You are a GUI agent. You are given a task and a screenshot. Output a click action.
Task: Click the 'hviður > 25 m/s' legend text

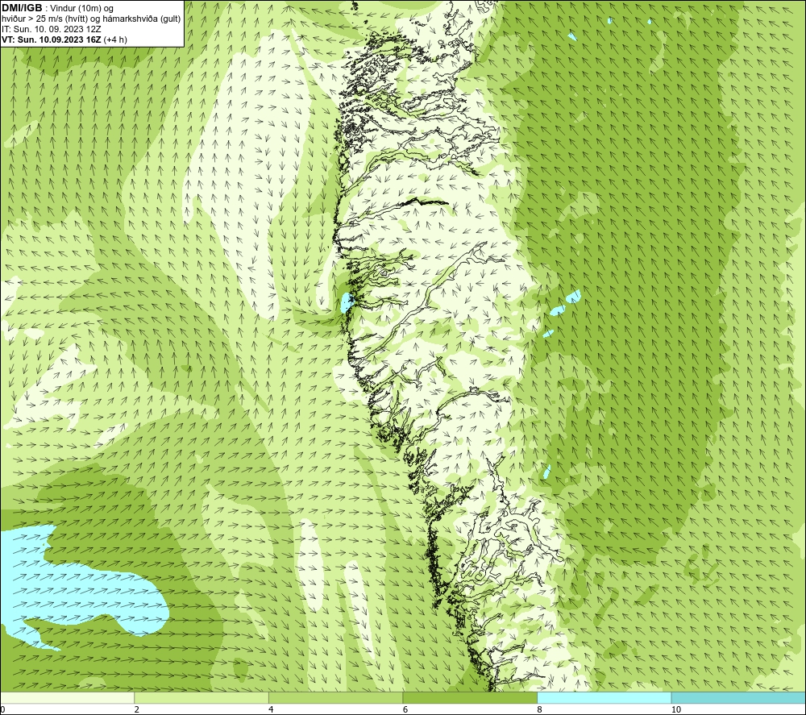click(x=32, y=19)
